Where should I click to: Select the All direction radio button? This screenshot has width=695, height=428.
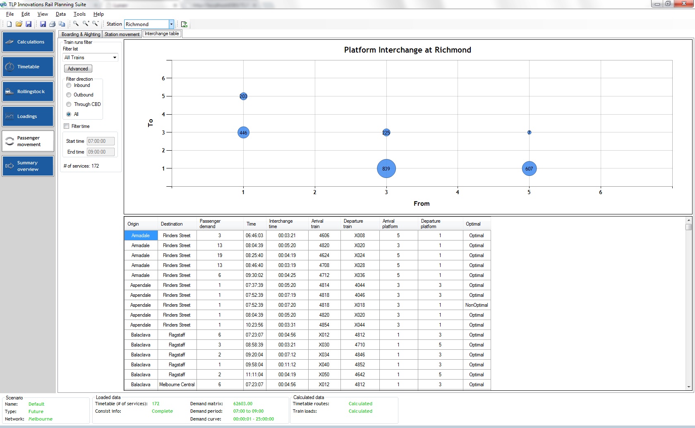pyautogui.click(x=69, y=114)
